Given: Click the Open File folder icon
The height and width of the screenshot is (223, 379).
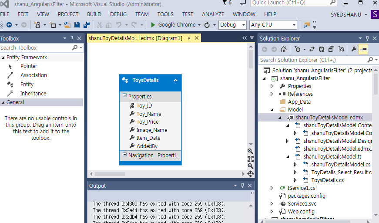Looking at the screenshot, I should [x=67, y=25].
